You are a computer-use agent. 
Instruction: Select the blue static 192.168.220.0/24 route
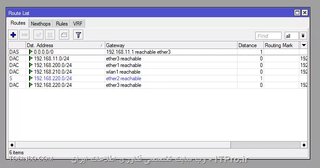(158, 78)
